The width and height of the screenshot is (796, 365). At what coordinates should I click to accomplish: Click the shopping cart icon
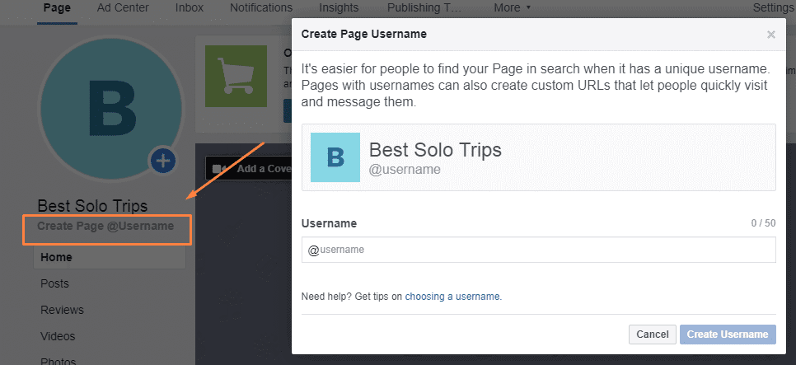(x=236, y=76)
